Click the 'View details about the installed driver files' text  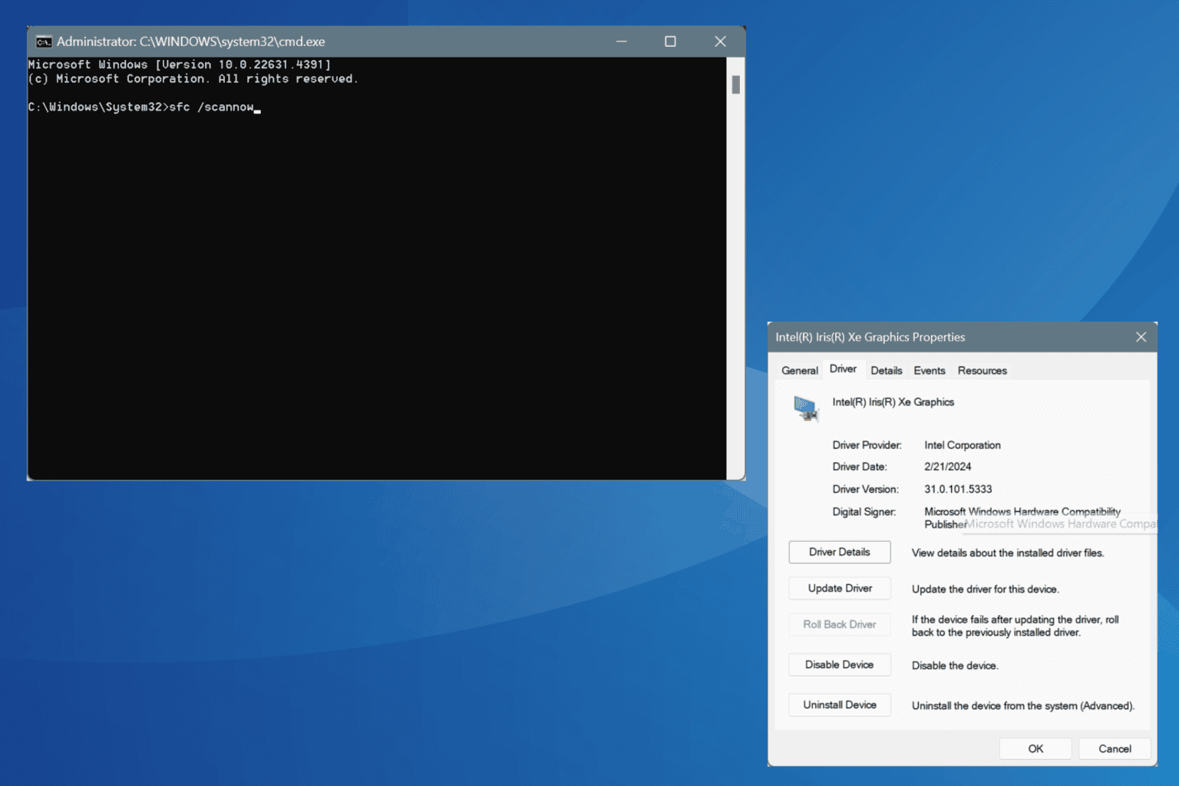[1008, 553]
